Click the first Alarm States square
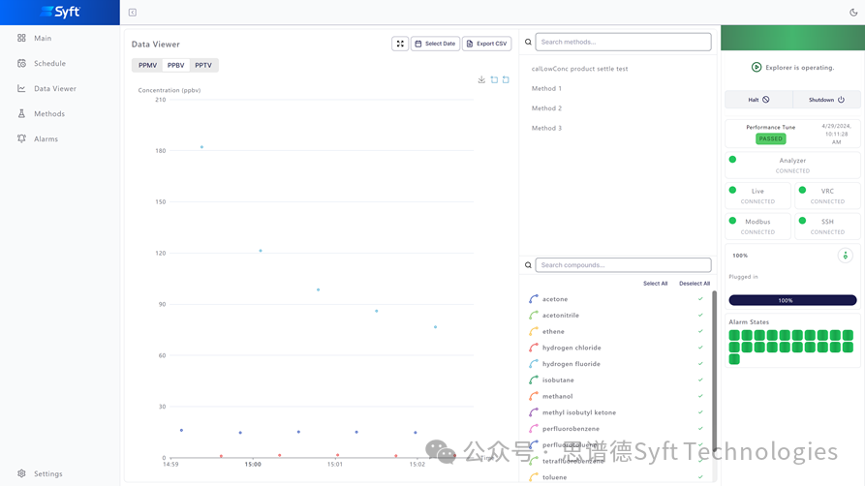The image size is (865, 486). [734, 335]
